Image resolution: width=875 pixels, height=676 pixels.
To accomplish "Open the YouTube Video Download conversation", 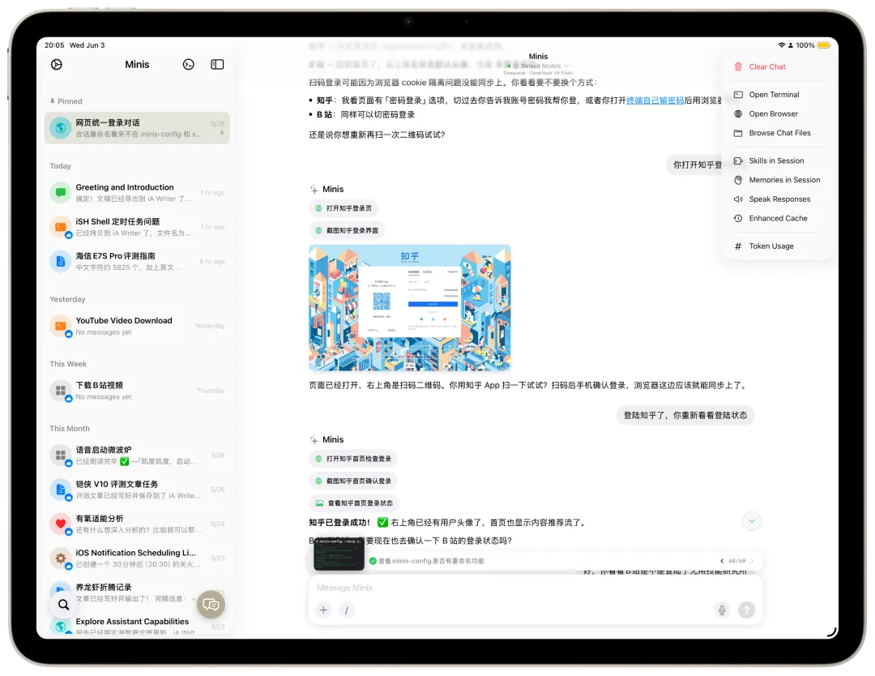I will click(137, 326).
